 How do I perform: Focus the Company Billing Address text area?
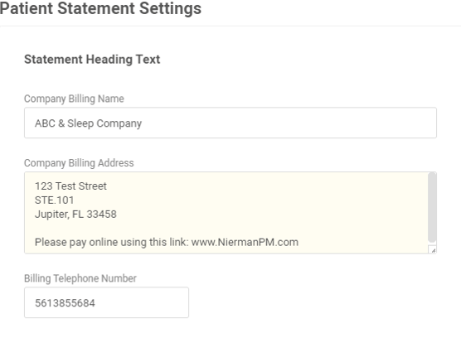point(230,213)
